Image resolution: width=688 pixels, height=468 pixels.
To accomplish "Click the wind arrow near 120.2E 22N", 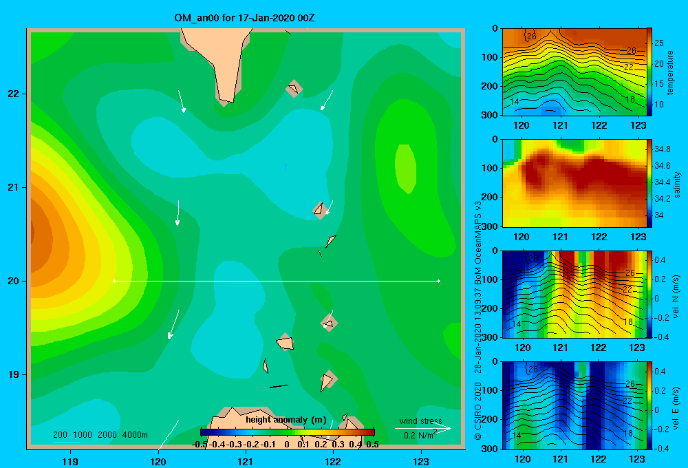I will 181,101.
